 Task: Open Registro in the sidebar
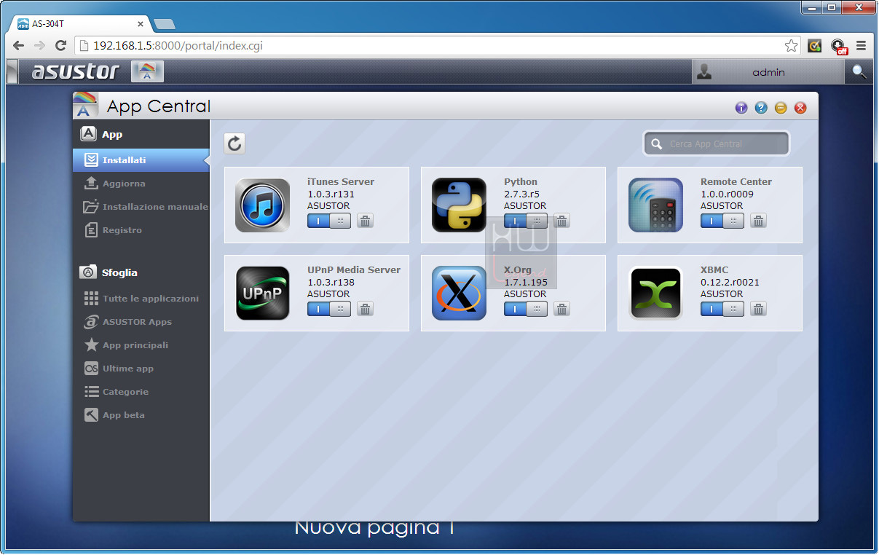pos(141,230)
